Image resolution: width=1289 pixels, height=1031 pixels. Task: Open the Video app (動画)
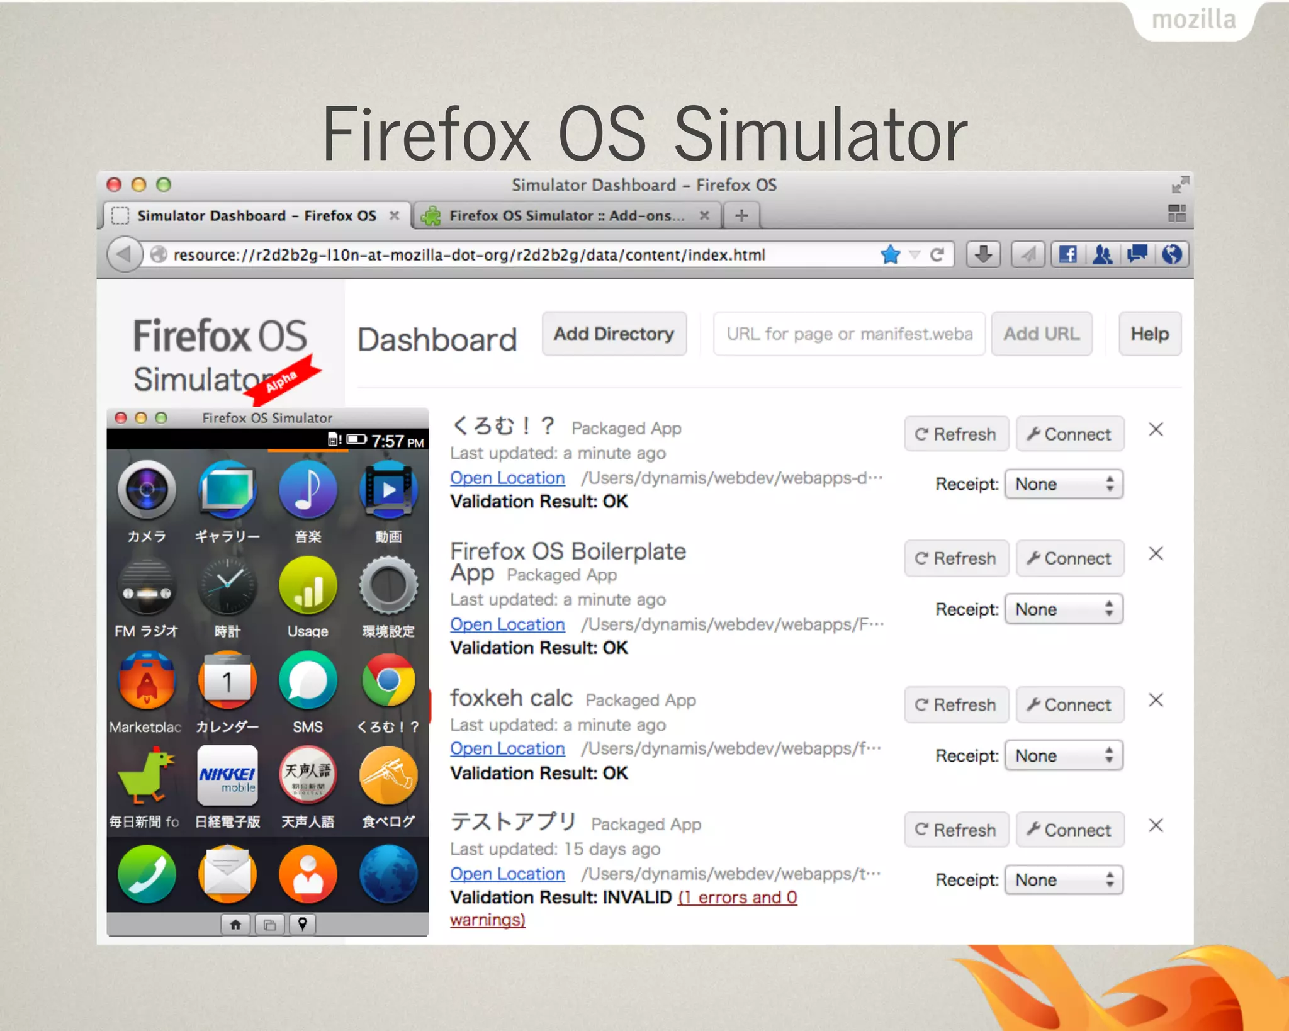point(388,490)
